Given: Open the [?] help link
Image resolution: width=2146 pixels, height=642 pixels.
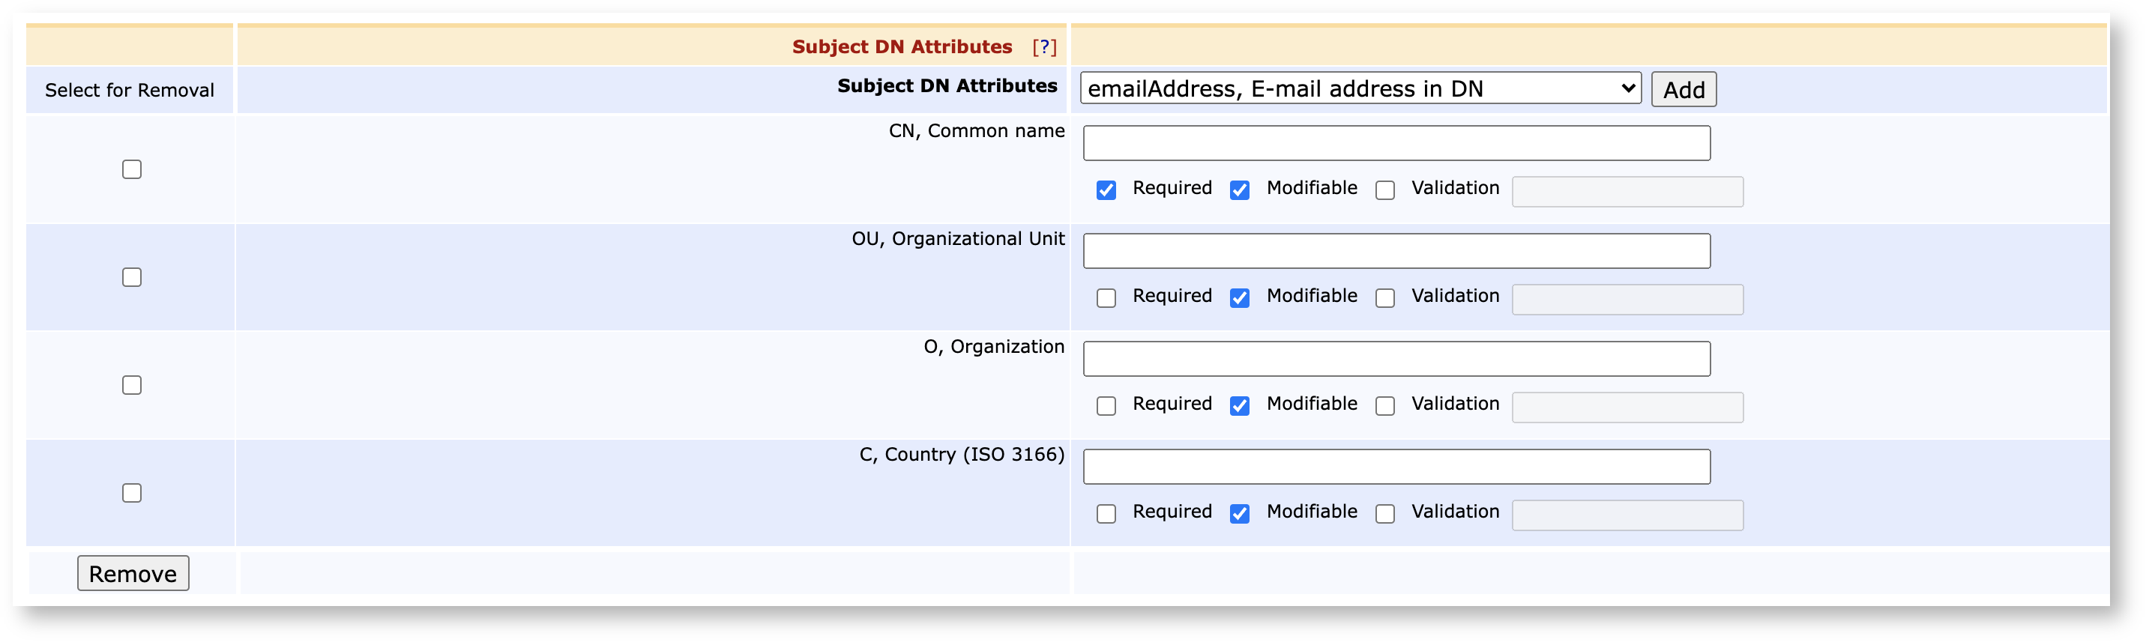Looking at the screenshot, I should click(x=1044, y=46).
